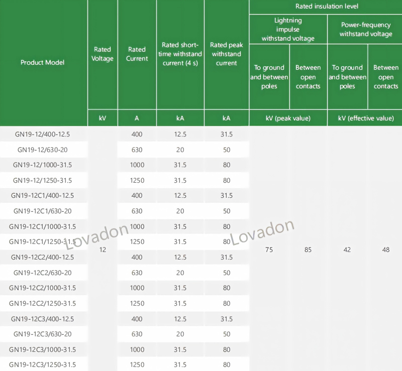
Task: Select model "GN19-12C1/1000-31.5"
Action: pyautogui.click(x=42, y=226)
